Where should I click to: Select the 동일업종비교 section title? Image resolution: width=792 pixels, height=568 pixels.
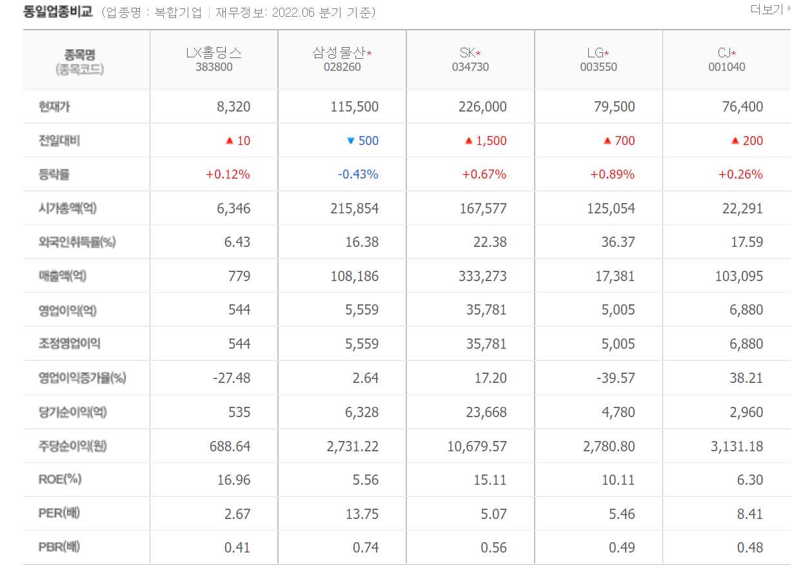58,12
